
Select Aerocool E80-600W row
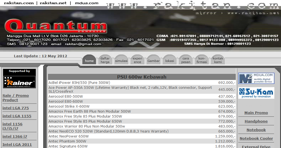(142, 101)
